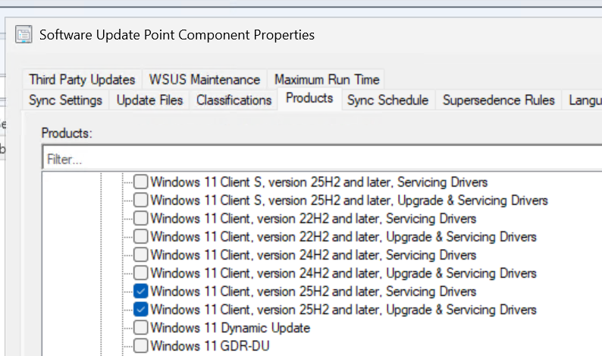Enable Windows 11 Client 24H2 Servicing Drivers
Screen dimensions: 602x356
pos(141,255)
